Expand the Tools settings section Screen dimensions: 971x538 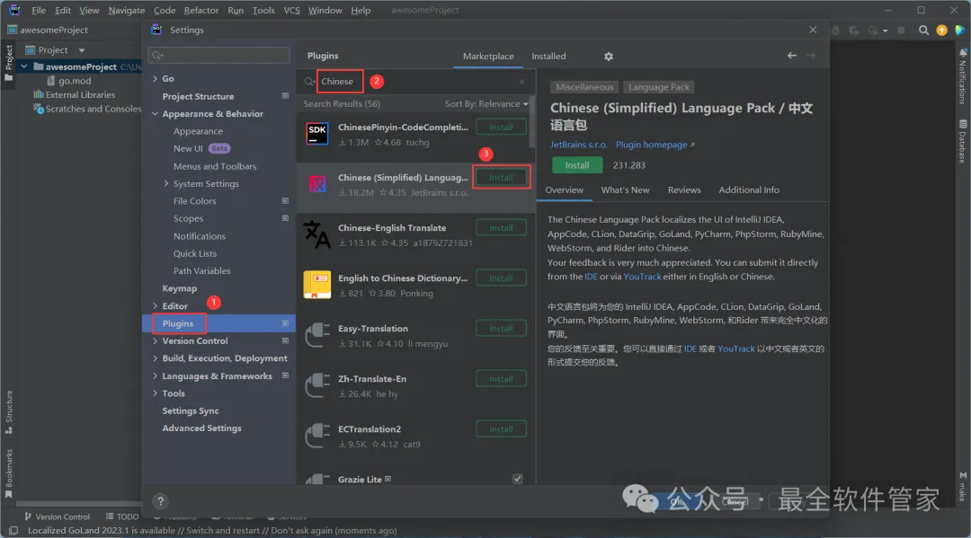(x=155, y=393)
